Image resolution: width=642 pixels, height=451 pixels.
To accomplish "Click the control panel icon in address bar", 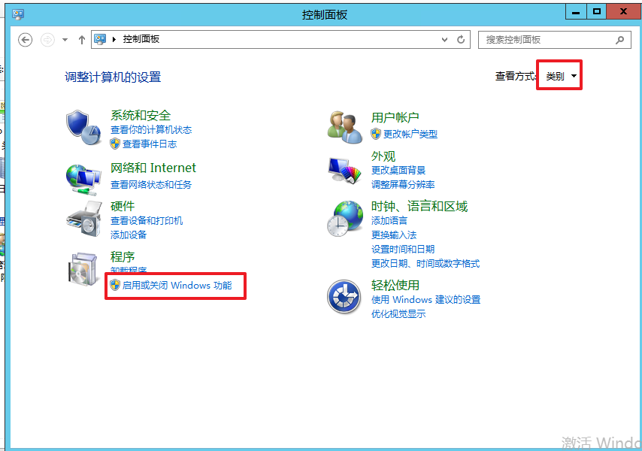I will tap(100, 39).
